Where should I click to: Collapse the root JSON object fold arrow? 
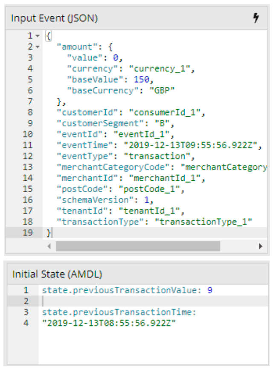point(38,36)
